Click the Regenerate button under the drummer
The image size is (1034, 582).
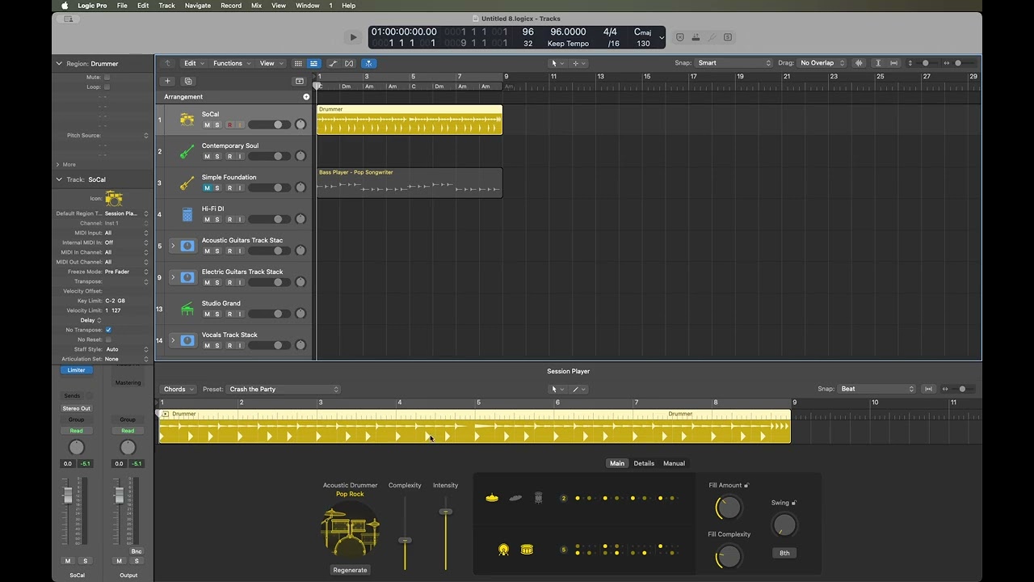350,570
